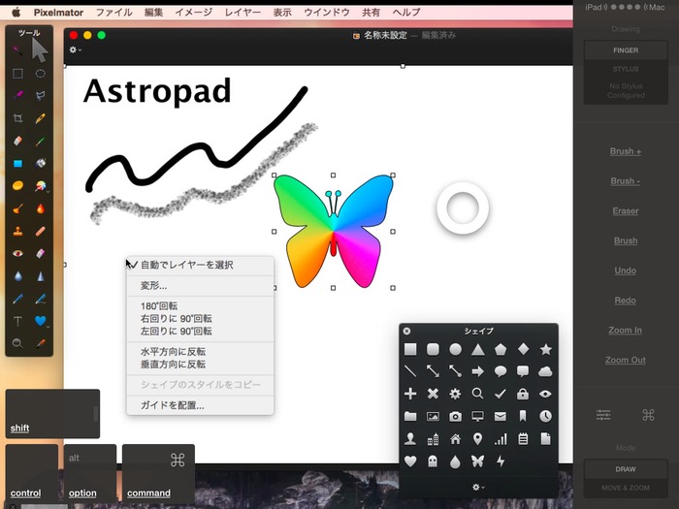Switch Astropad input to STYLUS
Image resolution: width=679 pixels, height=509 pixels.
[x=626, y=69]
